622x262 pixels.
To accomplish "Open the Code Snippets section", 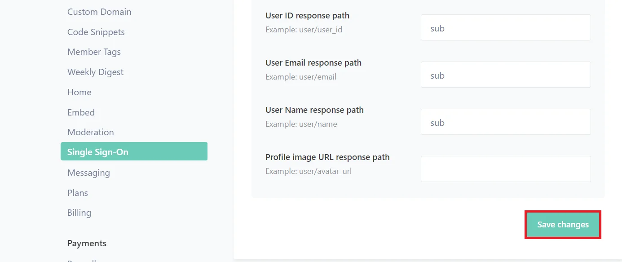I will pos(96,32).
